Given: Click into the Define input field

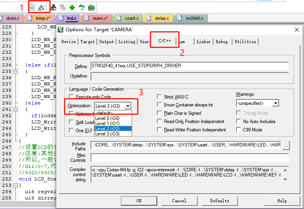Looking at the screenshot, I should point(190,66).
